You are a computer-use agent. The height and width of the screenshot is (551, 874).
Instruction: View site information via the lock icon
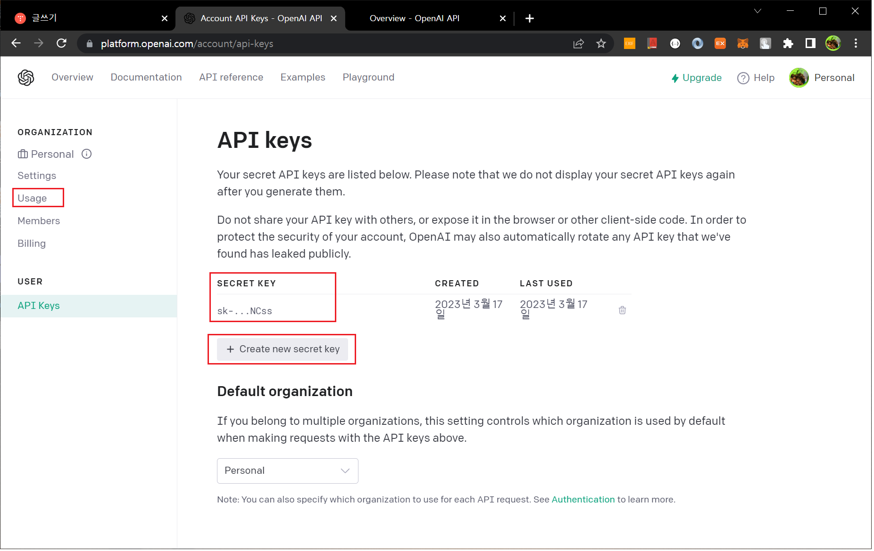tap(89, 44)
